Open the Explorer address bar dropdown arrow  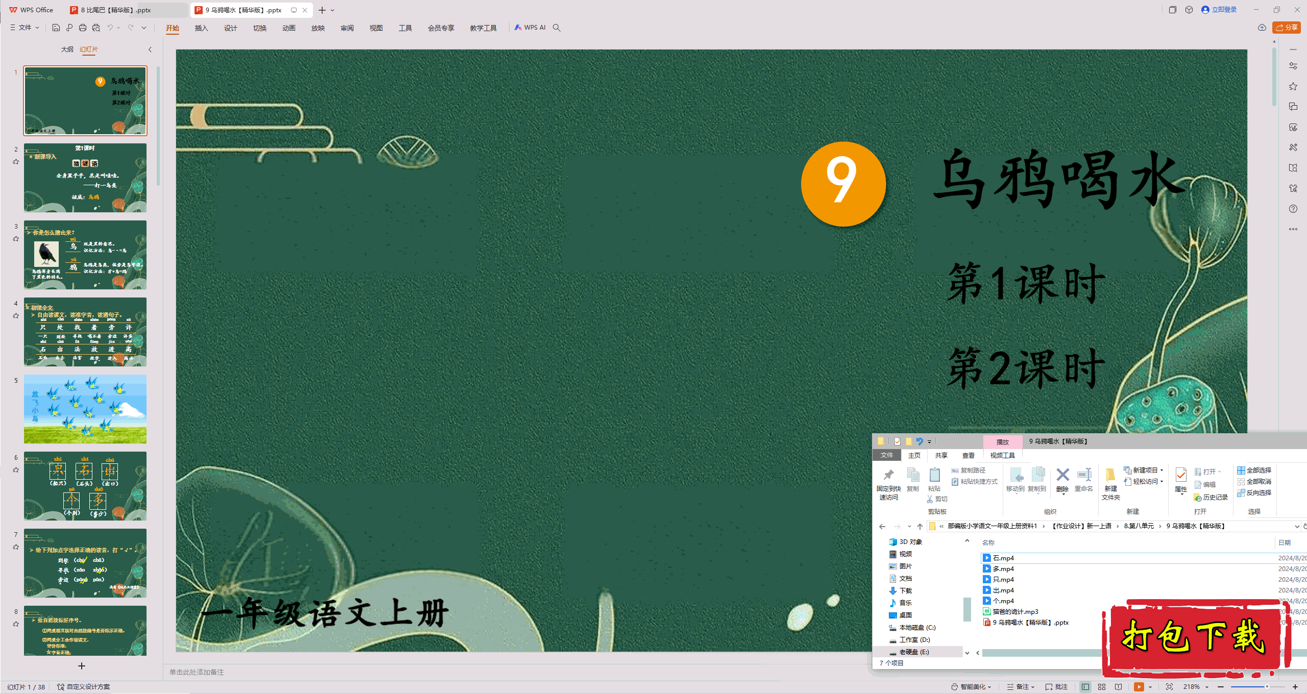[x=1297, y=526]
